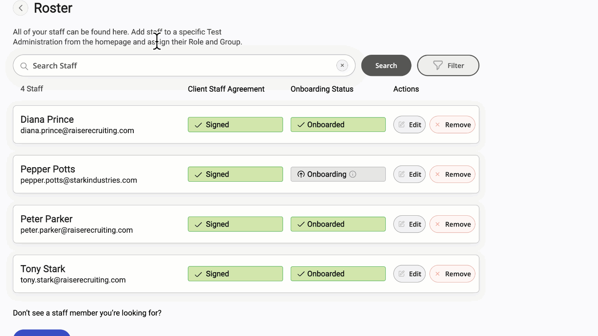
Task: Click the magnifier icon in search box
Action: click(x=25, y=66)
